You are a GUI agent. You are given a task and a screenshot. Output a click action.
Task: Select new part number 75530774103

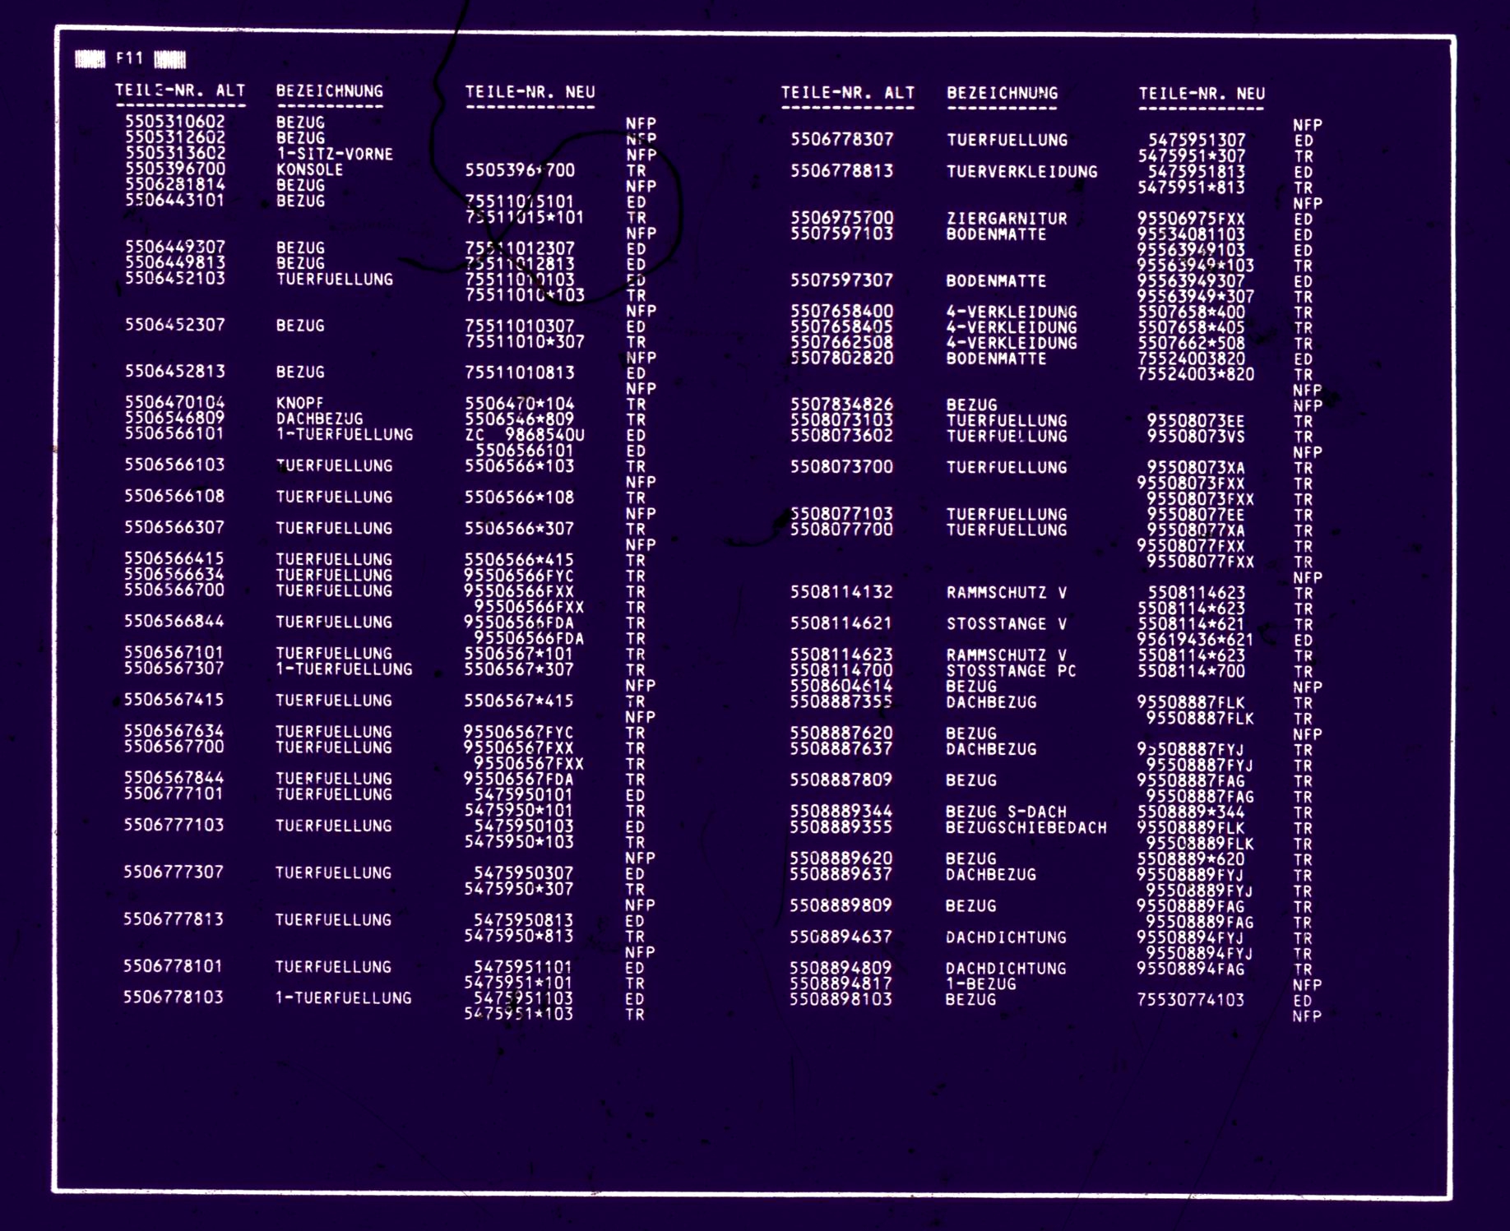point(1191,1001)
